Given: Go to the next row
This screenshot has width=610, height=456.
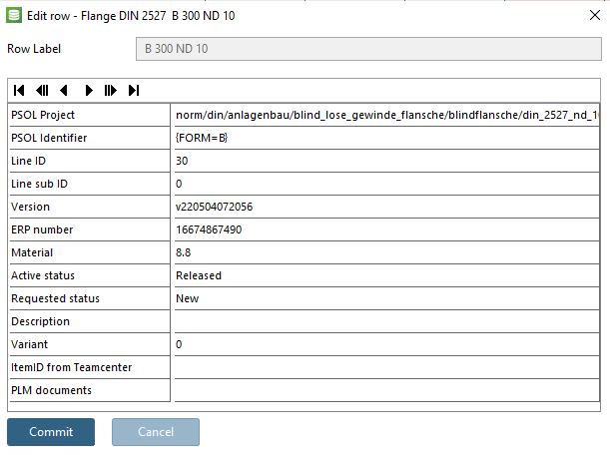Looking at the screenshot, I should [89, 91].
